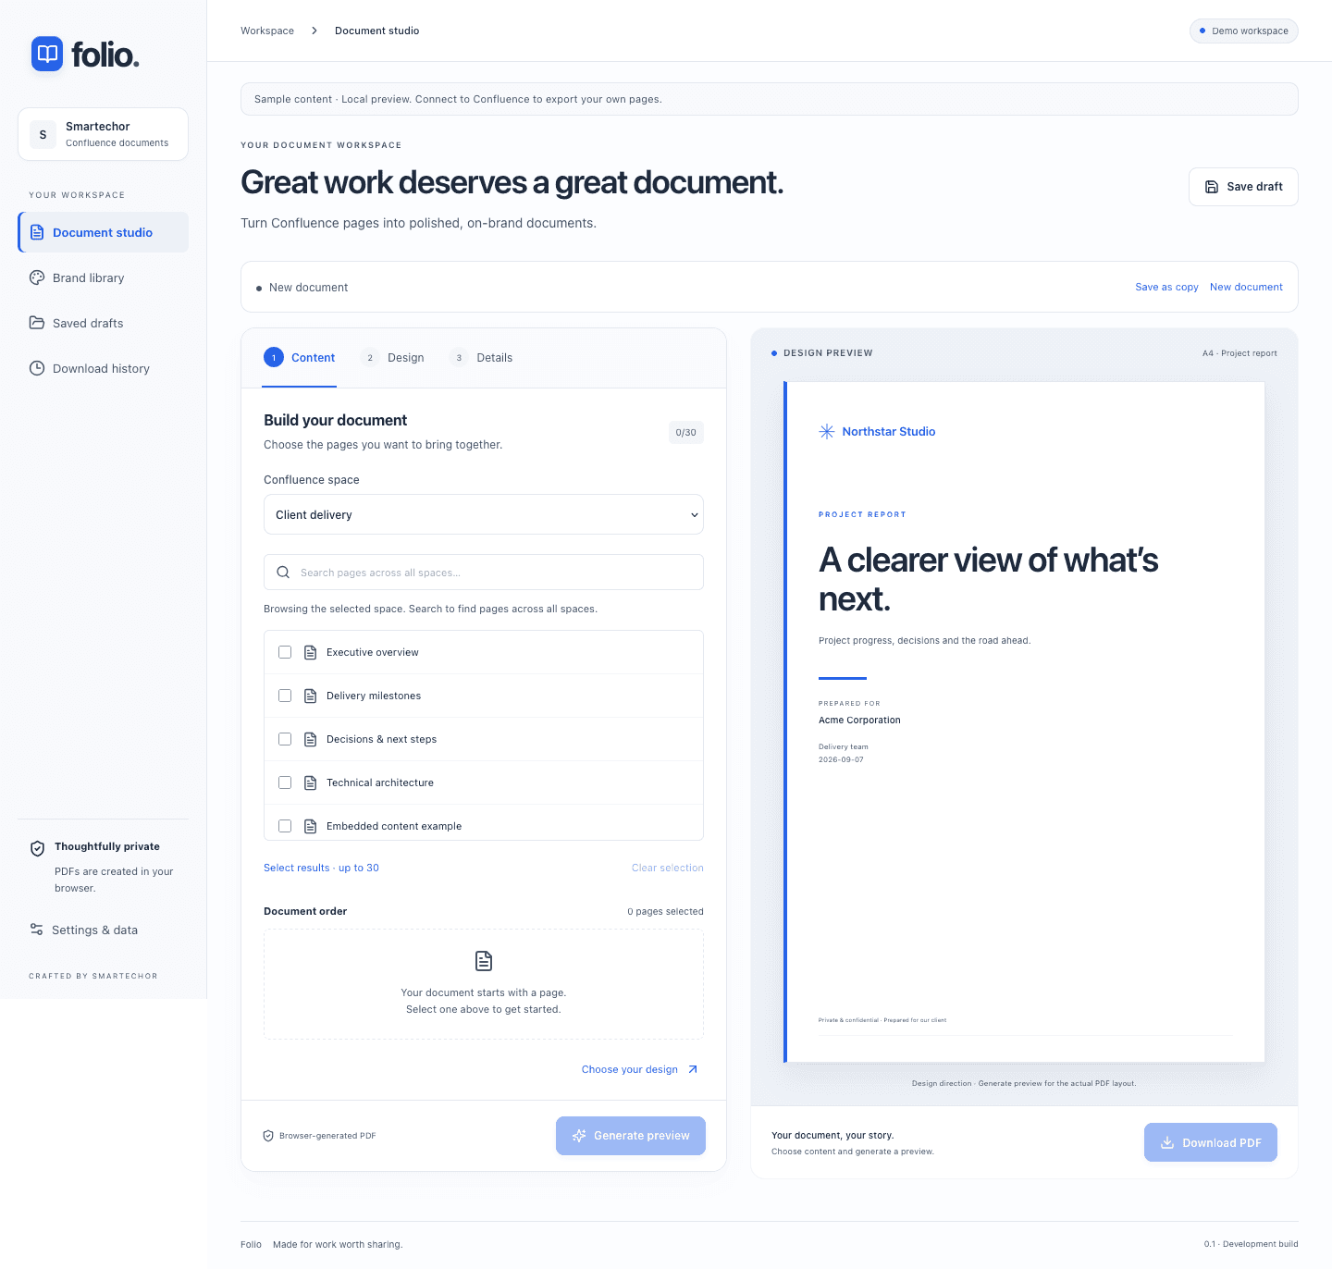Check the Decisions & next steps page

[x=285, y=739]
